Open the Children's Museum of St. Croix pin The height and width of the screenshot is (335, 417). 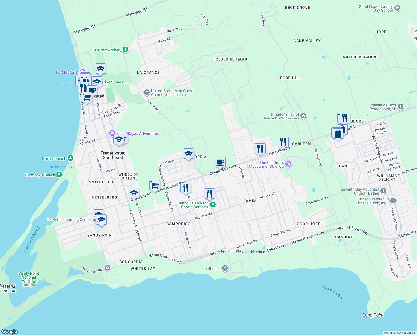pos(288,164)
